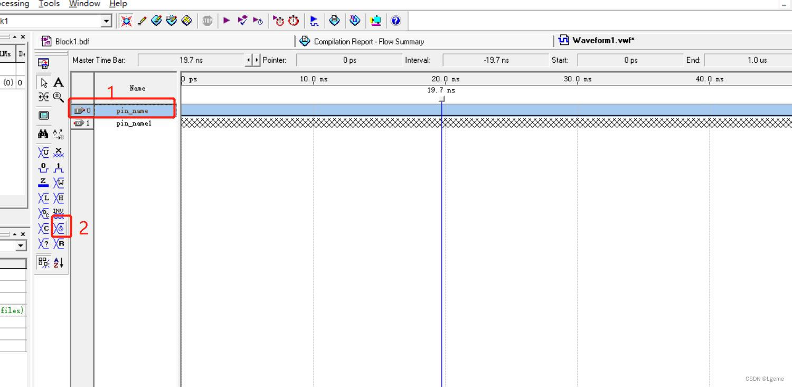Select the Zoom tool in waveform sidebar
This screenshot has height=387, width=792.
[x=58, y=97]
